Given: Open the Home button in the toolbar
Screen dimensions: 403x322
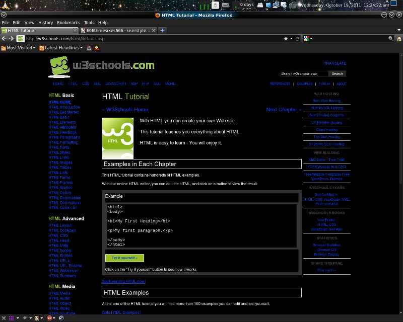Looking at the screenshot, I should (399, 39).
